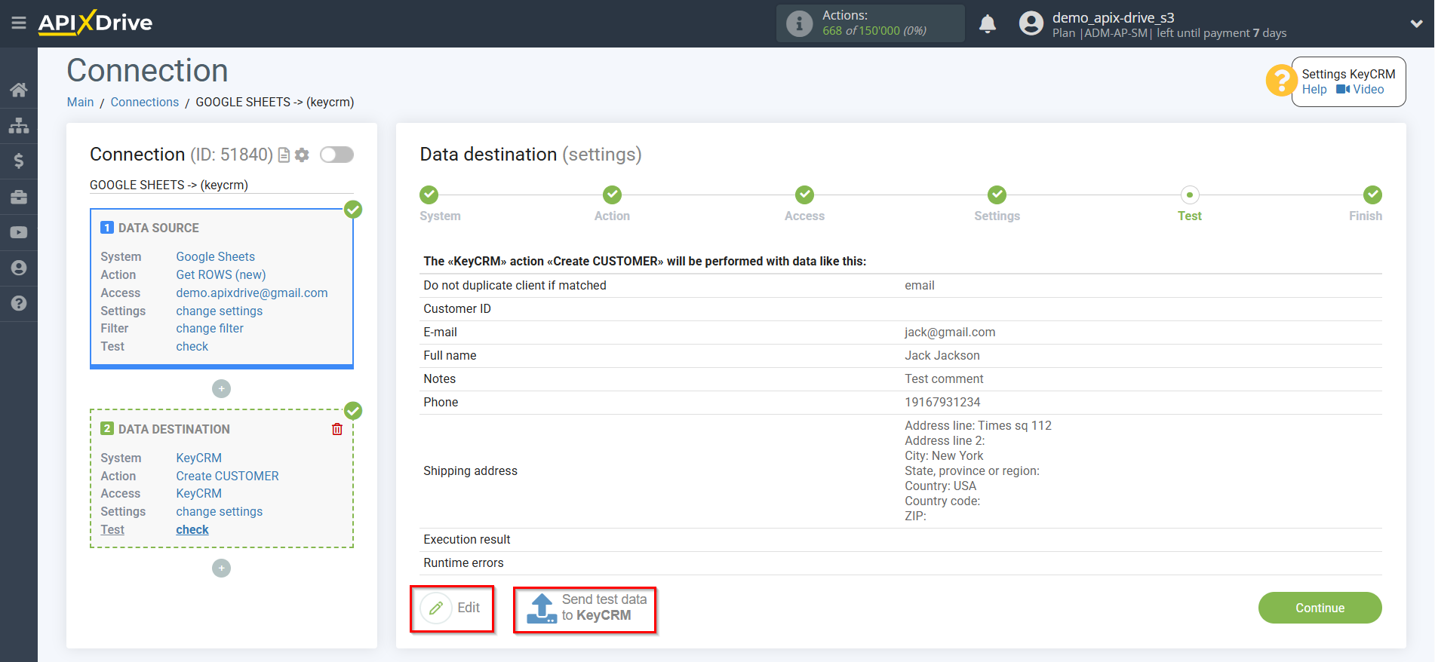Click the Edit pencil button
Viewport: 1435px width, 662px height.
click(452, 608)
